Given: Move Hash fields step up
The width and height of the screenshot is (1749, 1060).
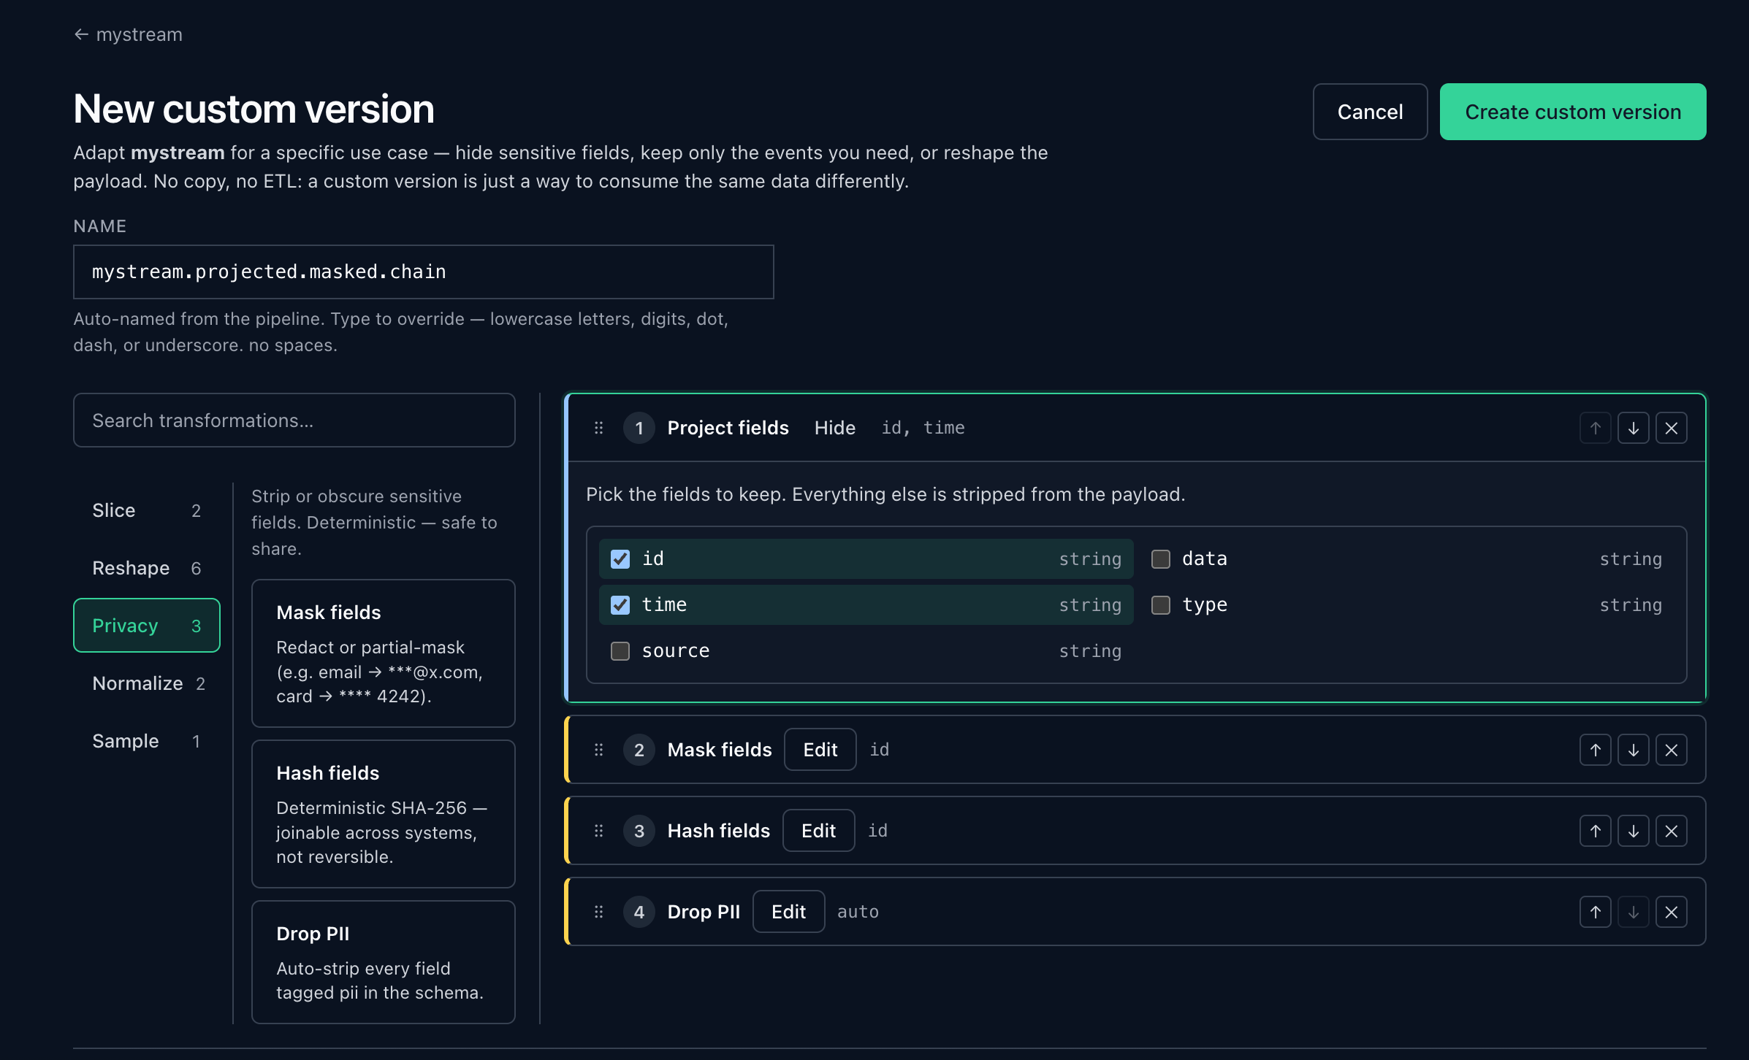Looking at the screenshot, I should pos(1596,831).
